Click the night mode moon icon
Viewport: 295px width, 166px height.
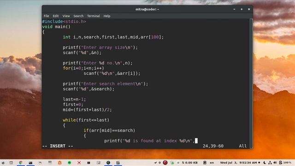pos(265,163)
